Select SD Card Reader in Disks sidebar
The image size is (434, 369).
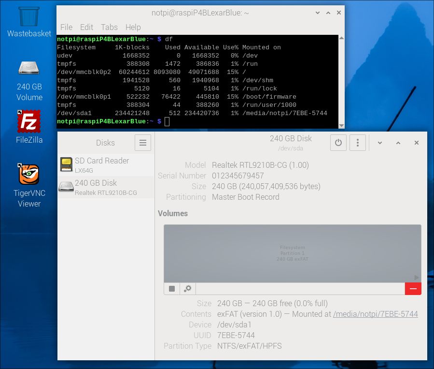click(106, 165)
